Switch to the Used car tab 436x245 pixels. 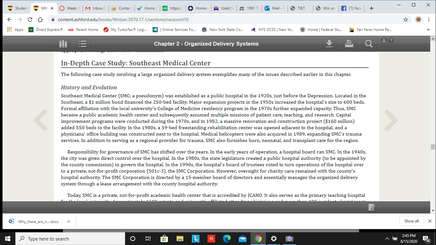[223, 8]
